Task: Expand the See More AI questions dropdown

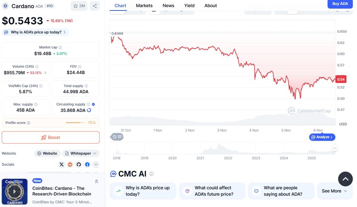Action: click(335, 191)
